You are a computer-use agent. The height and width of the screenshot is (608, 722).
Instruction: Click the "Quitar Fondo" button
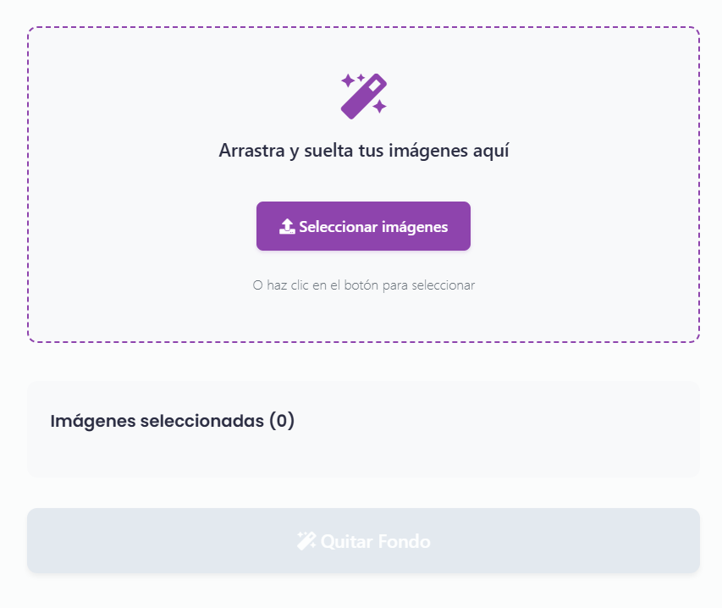pyautogui.click(x=363, y=541)
